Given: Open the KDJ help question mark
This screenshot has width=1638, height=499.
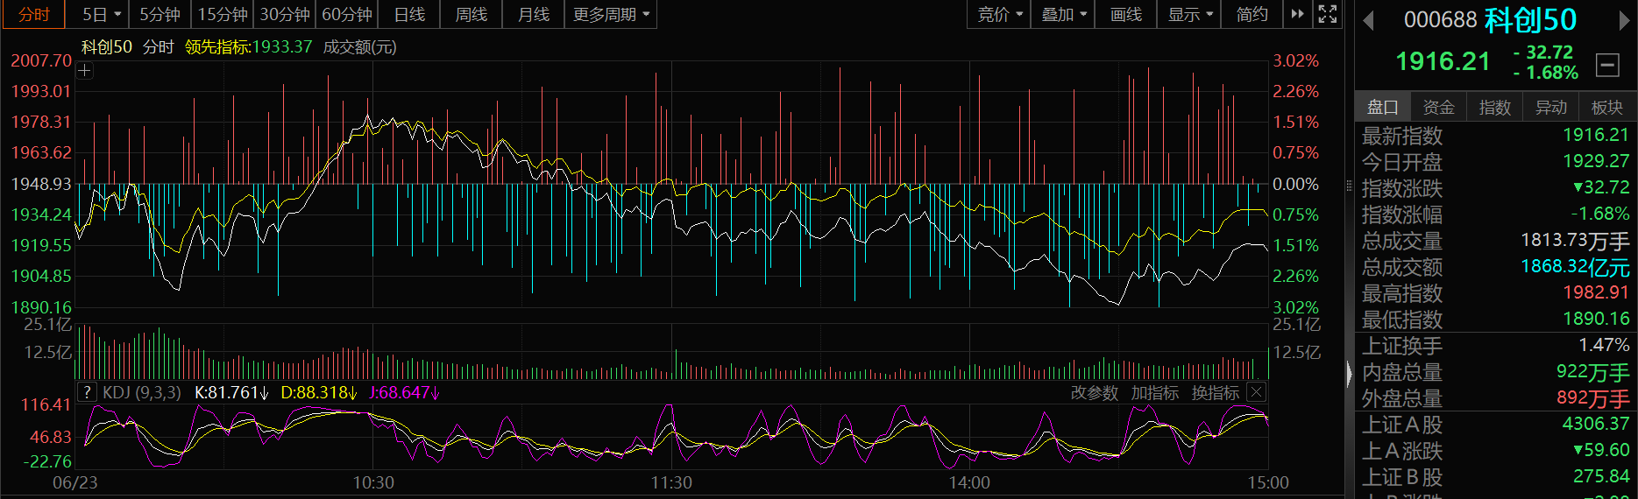Looking at the screenshot, I should [x=87, y=392].
